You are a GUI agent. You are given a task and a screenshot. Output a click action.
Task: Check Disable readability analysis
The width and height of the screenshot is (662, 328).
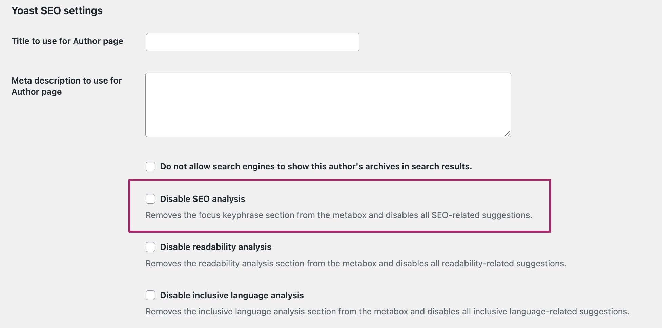150,247
